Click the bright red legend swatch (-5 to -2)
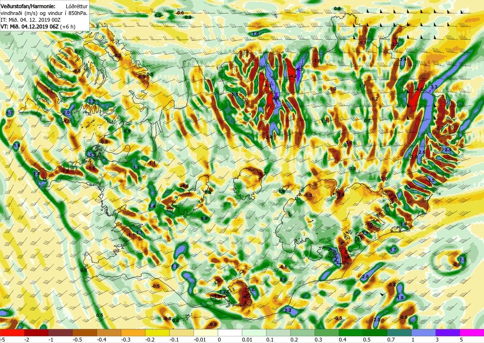484x343 pixels. [x=12, y=332]
